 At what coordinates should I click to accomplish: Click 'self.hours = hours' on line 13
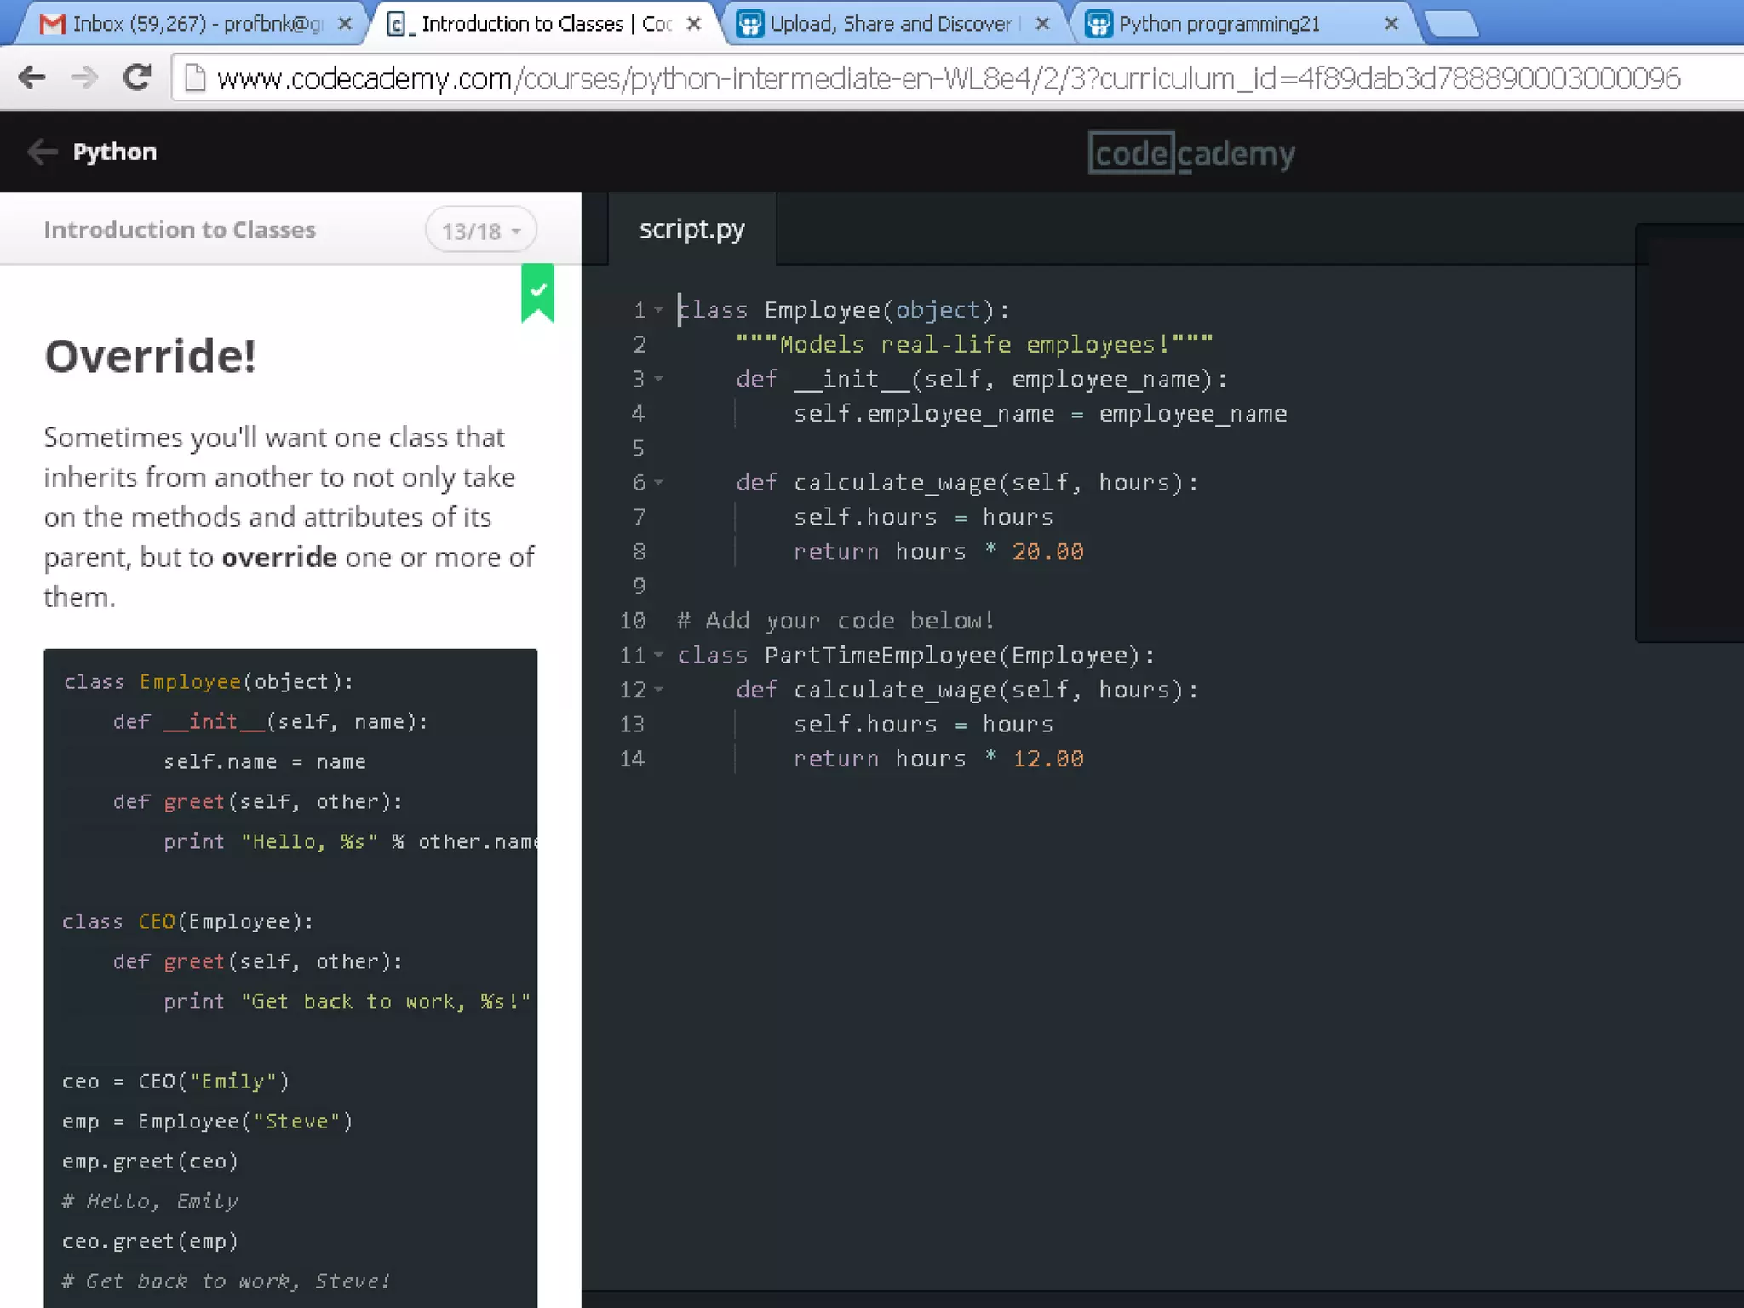(923, 725)
